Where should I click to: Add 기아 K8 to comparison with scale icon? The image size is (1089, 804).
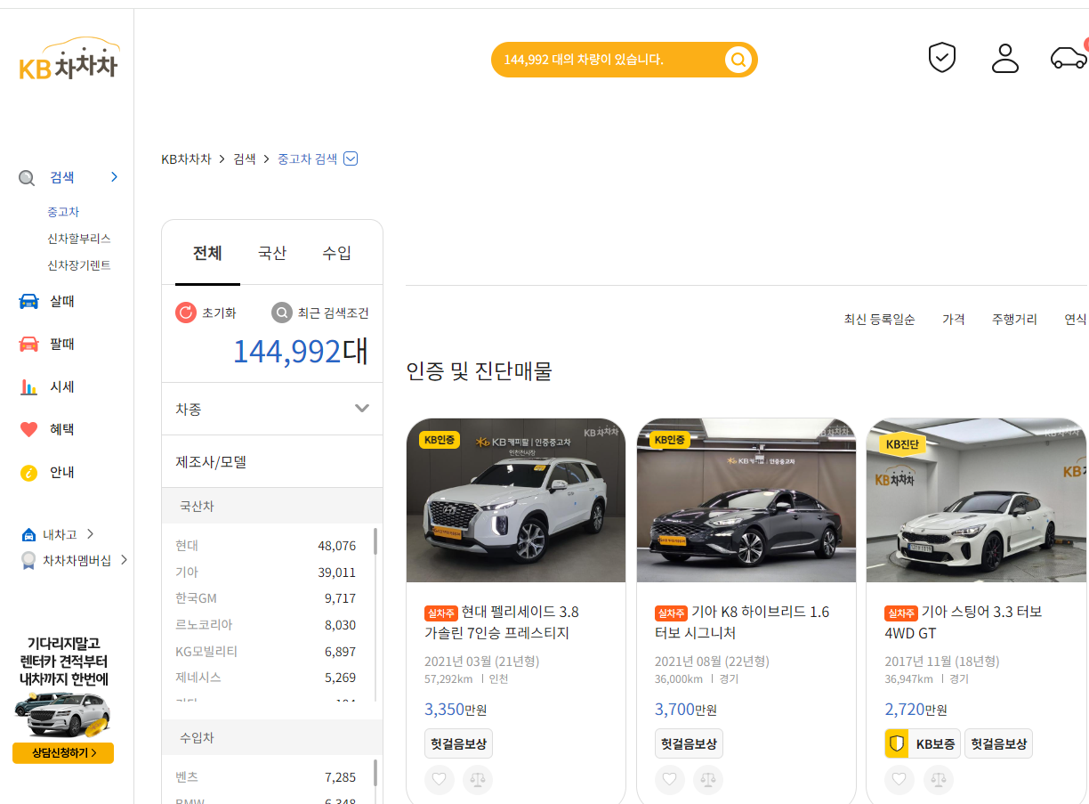coord(708,779)
